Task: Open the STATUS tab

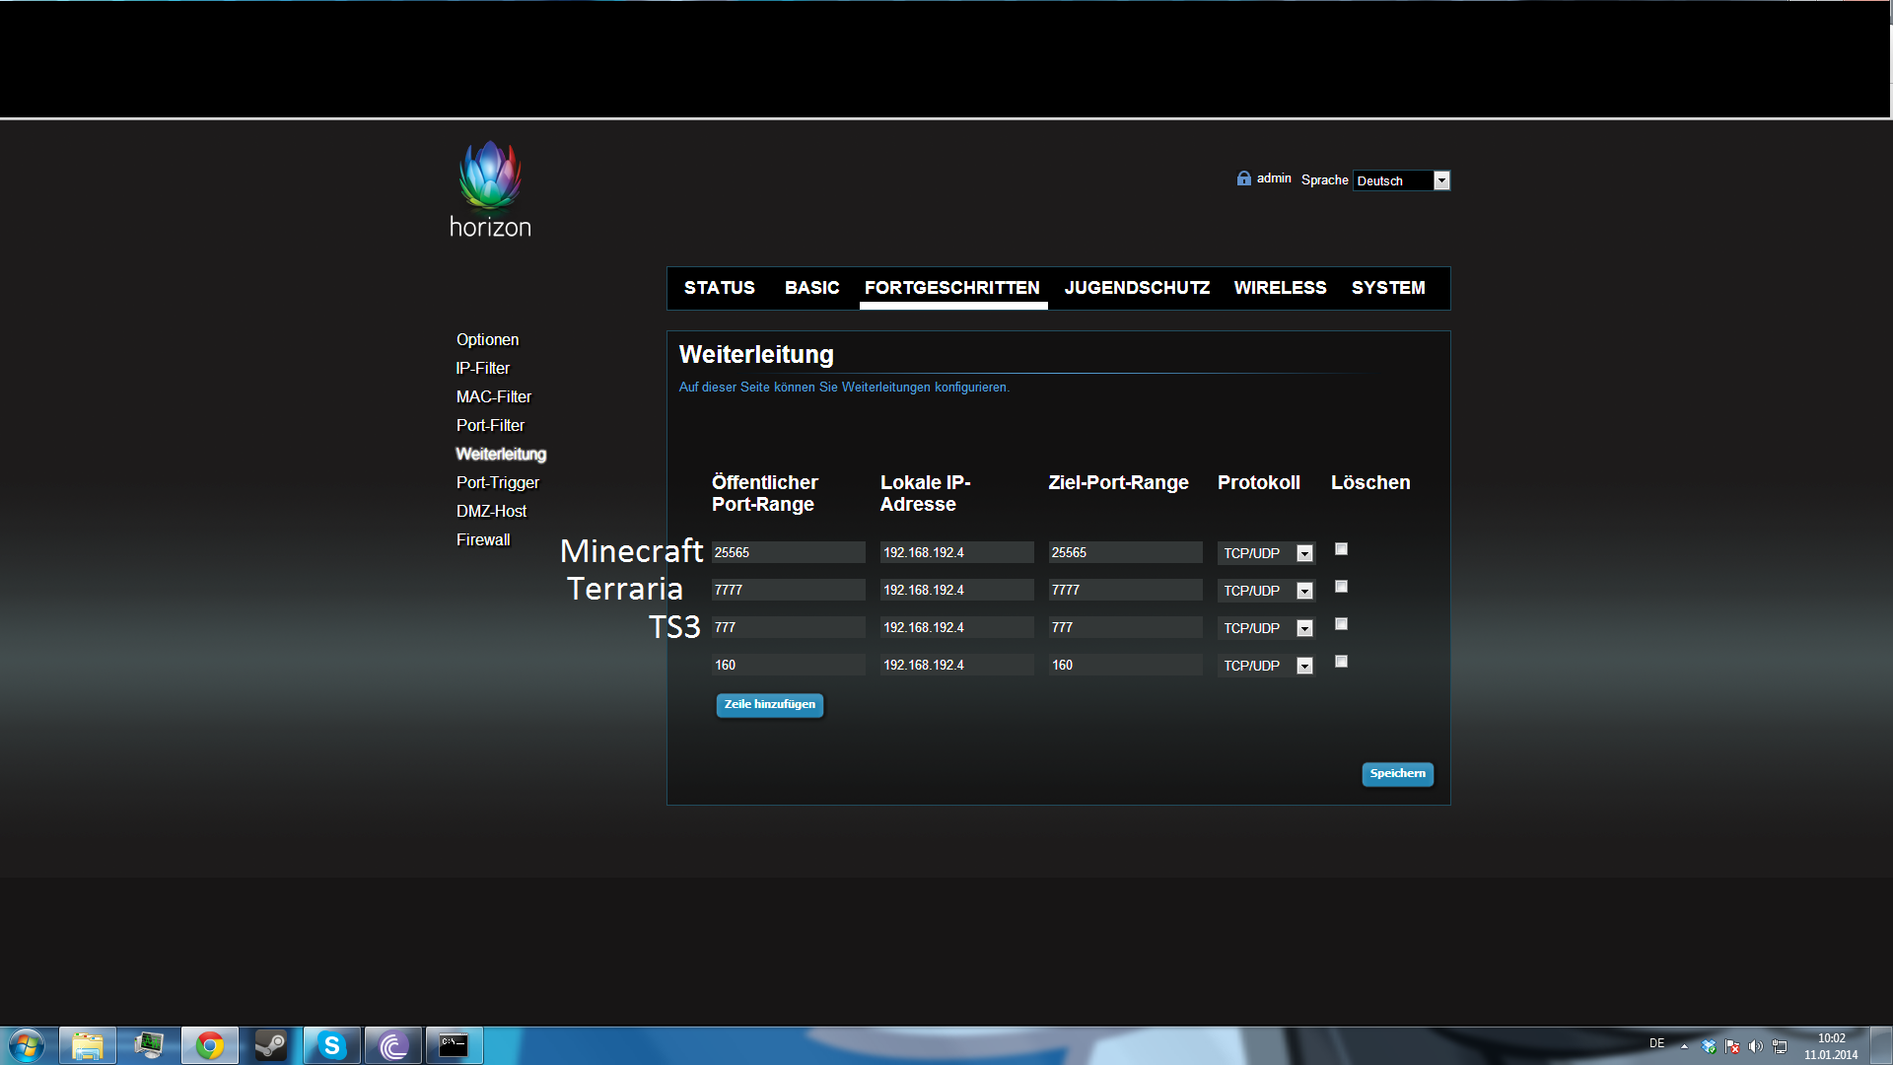Action: point(719,288)
